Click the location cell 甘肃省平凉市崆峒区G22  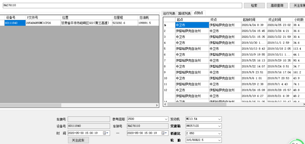point(86,23)
